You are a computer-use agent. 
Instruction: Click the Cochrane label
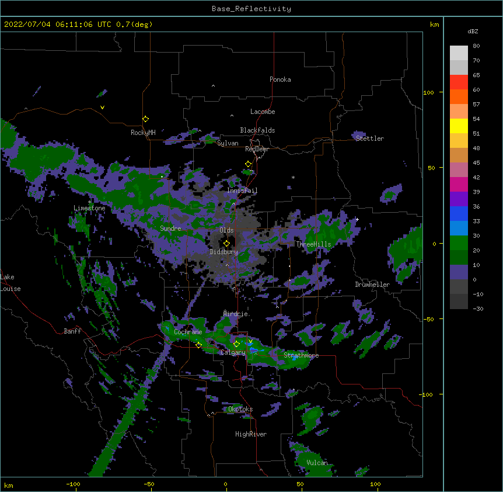(x=188, y=332)
